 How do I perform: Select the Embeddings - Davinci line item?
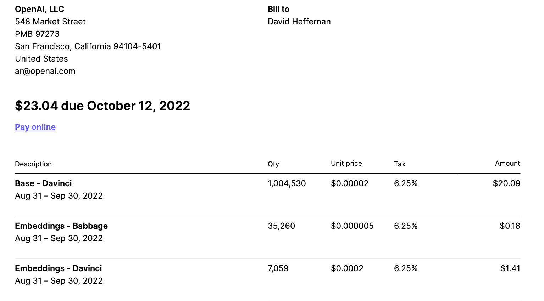click(58, 268)
